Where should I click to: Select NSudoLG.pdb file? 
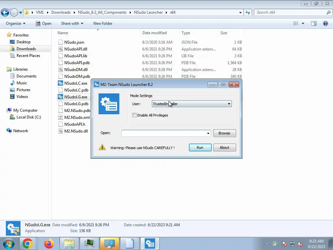76,104
